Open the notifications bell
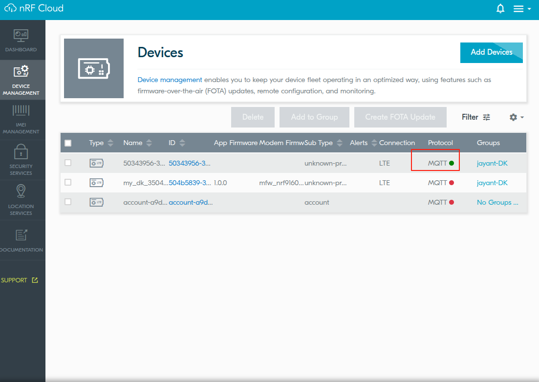This screenshot has height=382, width=539. (500, 9)
